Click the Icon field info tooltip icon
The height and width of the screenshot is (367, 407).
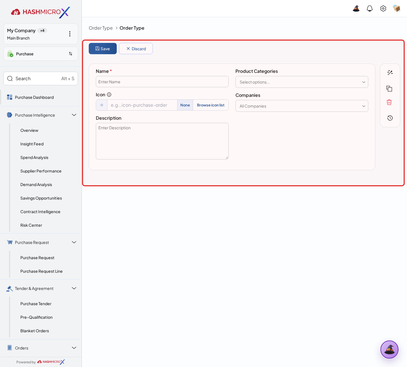coord(109,95)
